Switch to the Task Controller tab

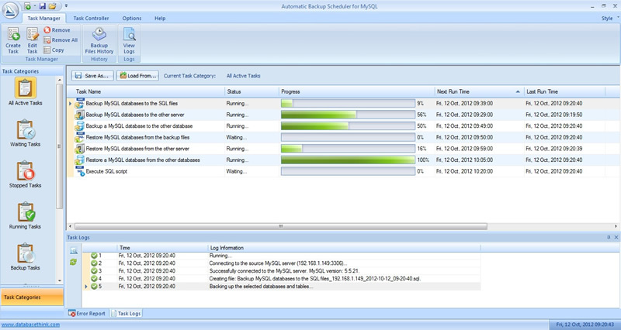pyautogui.click(x=91, y=18)
